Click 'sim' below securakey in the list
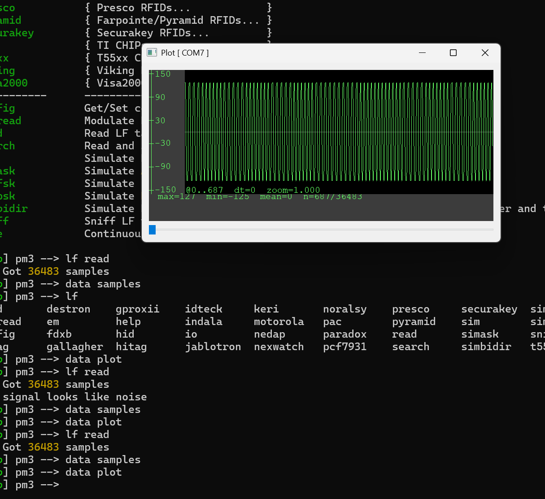The height and width of the screenshot is (499, 545). (x=471, y=322)
